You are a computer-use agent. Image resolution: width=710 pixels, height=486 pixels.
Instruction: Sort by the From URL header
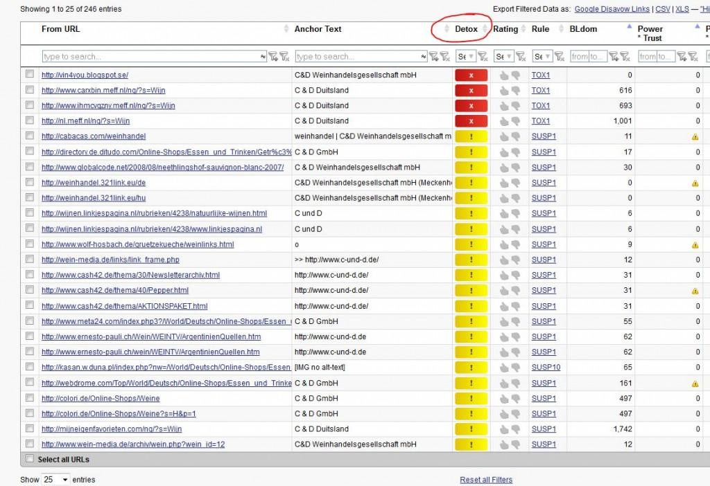pyautogui.click(x=61, y=29)
